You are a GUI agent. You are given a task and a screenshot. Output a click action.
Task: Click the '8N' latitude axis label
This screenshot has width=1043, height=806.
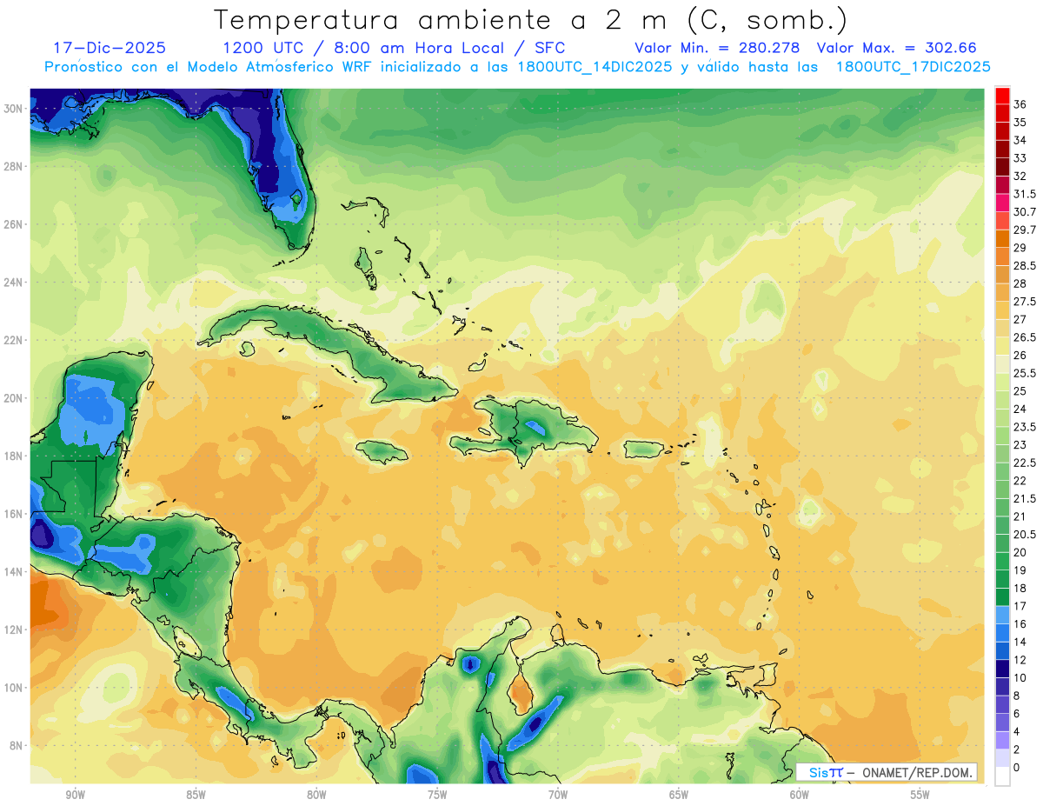pos(17,746)
